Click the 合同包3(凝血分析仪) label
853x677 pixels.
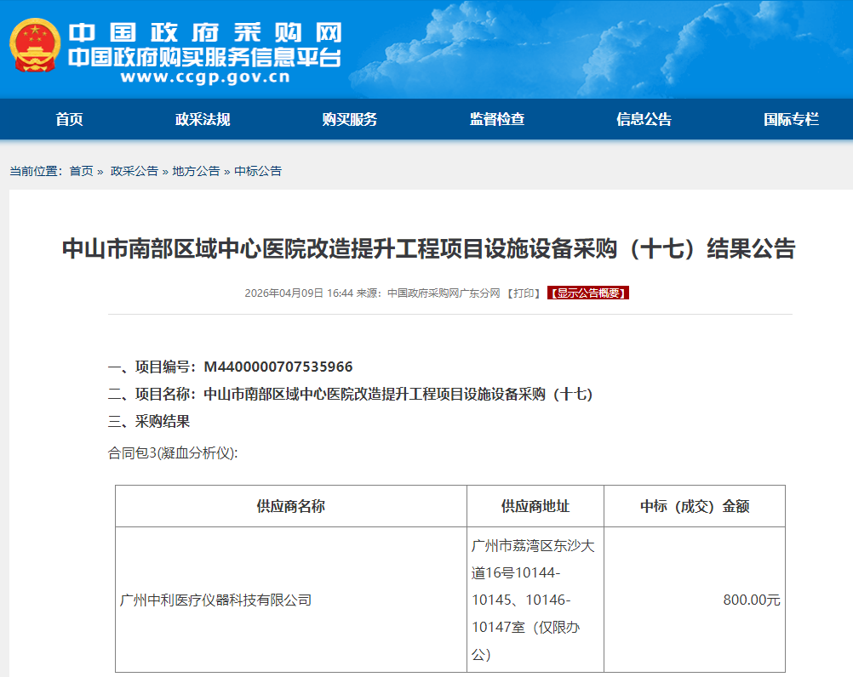click(173, 452)
